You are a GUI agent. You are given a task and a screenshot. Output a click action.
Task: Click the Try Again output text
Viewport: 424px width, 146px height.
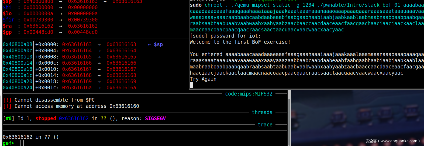(203, 79)
